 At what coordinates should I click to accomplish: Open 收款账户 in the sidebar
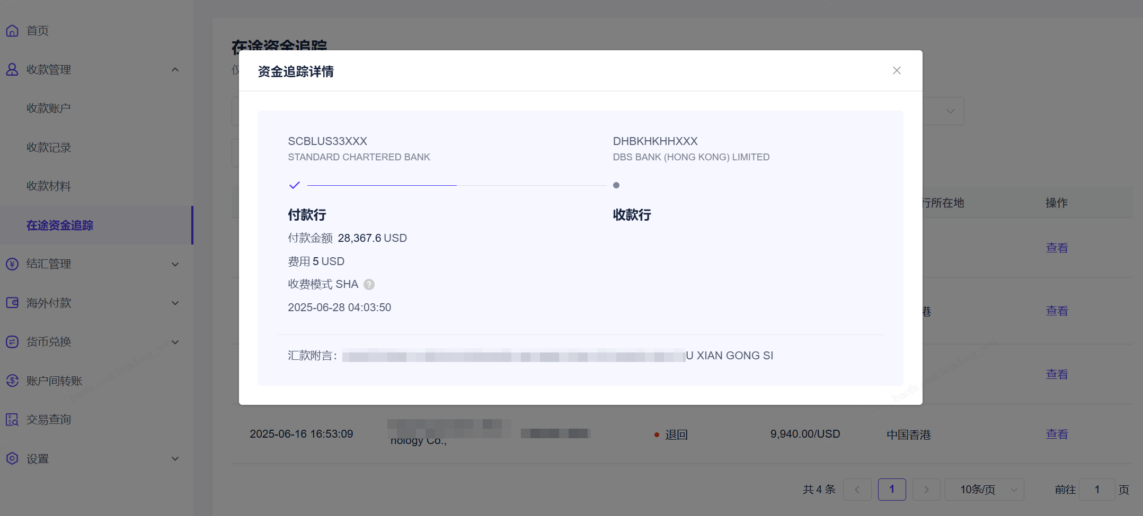[x=49, y=108]
